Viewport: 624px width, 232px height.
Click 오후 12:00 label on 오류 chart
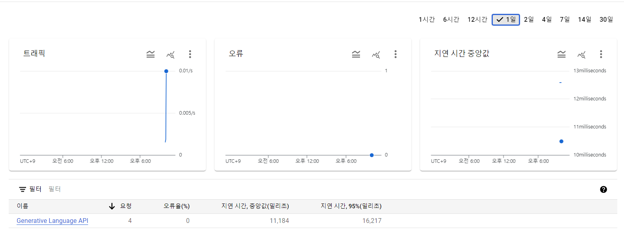click(307, 161)
